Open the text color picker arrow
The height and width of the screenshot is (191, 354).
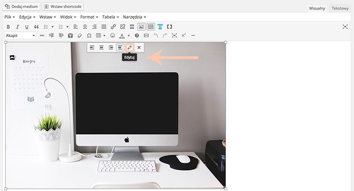click(x=129, y=36)
